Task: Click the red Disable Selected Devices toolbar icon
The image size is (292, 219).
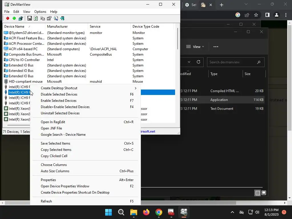Action: tap(8, 18)
